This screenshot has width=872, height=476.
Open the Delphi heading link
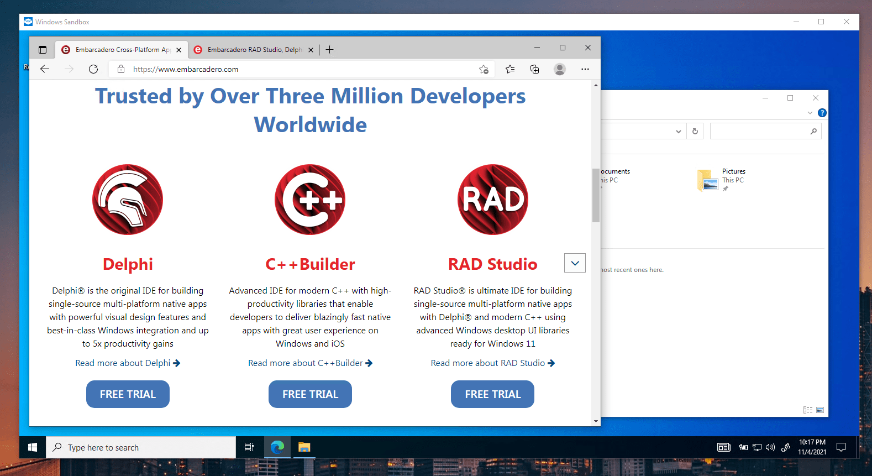point(128,264)
